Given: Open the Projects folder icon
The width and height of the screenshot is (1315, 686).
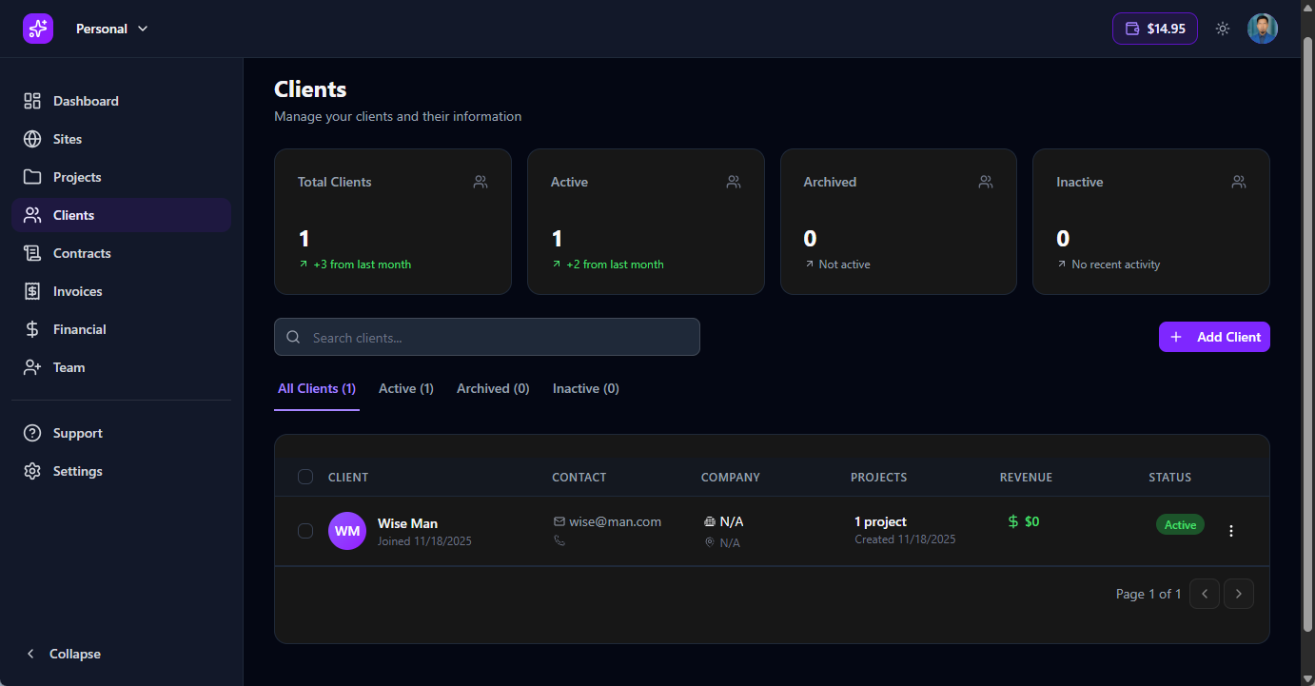Looking at the screenshot, I should pyautogui.click(x=32, y=177).
